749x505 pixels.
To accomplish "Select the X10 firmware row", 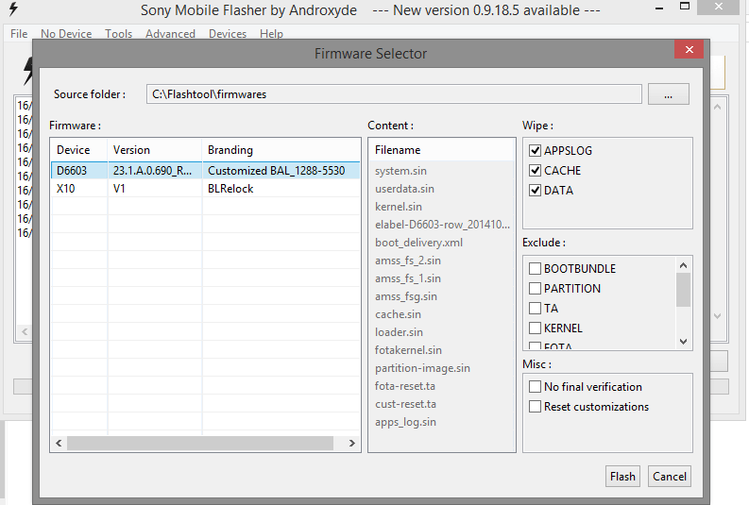I will 205,189.
